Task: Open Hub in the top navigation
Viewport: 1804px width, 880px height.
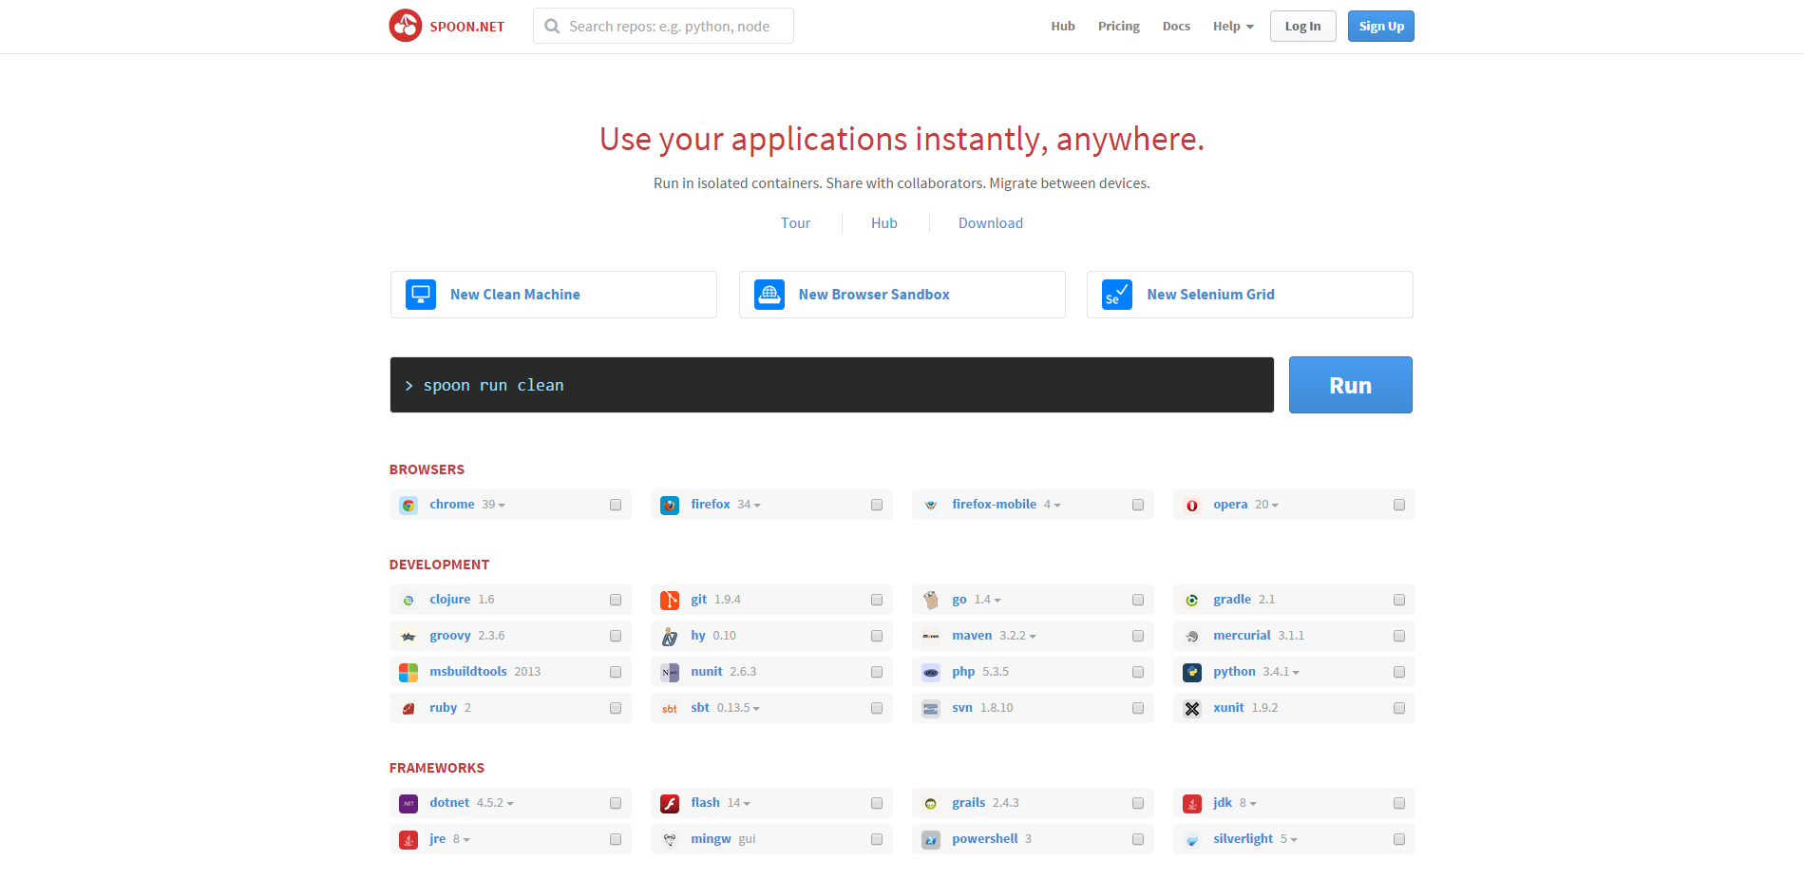Action: [x=1063, y=27]
